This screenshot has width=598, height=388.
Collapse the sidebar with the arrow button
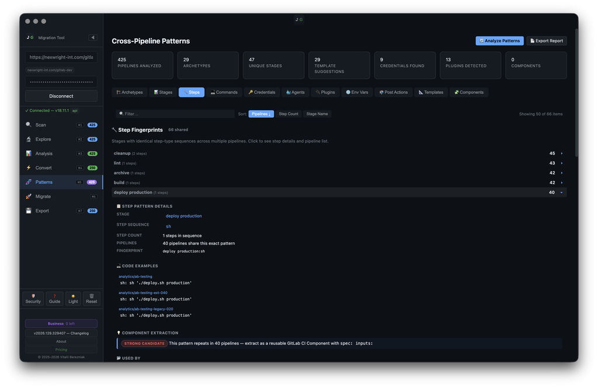[x=93, y=37]
